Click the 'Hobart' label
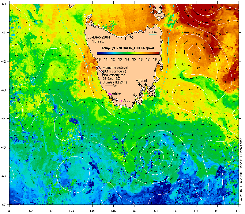This screenshot has width=245, height=214. click(x=141, y=80)
